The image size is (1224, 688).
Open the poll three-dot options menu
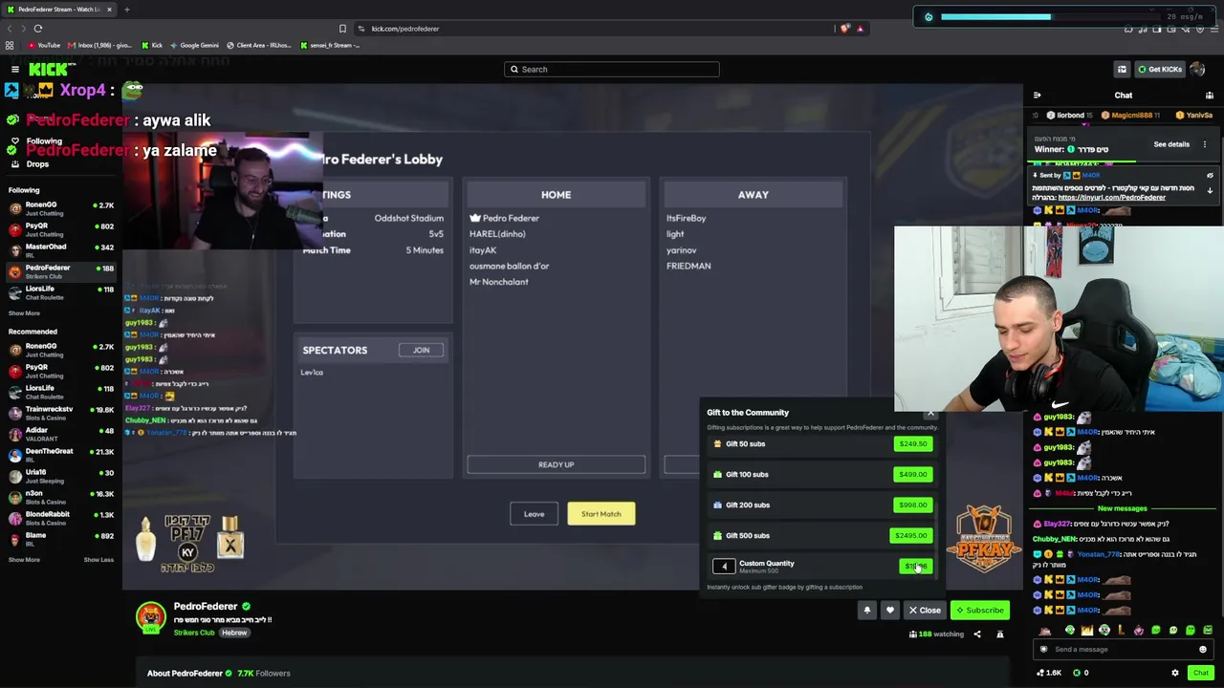1205,144
